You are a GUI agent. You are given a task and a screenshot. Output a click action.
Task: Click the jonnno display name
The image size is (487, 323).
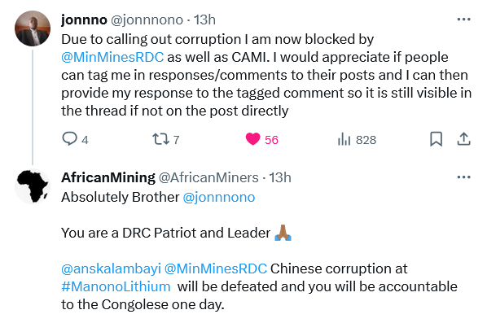pyautogui.click(x=84, y=20)
